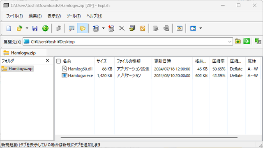The width and height of the screenshot is (263, 148).
Task: Click the browse destination folder icon
Action: tap(238, 41)
